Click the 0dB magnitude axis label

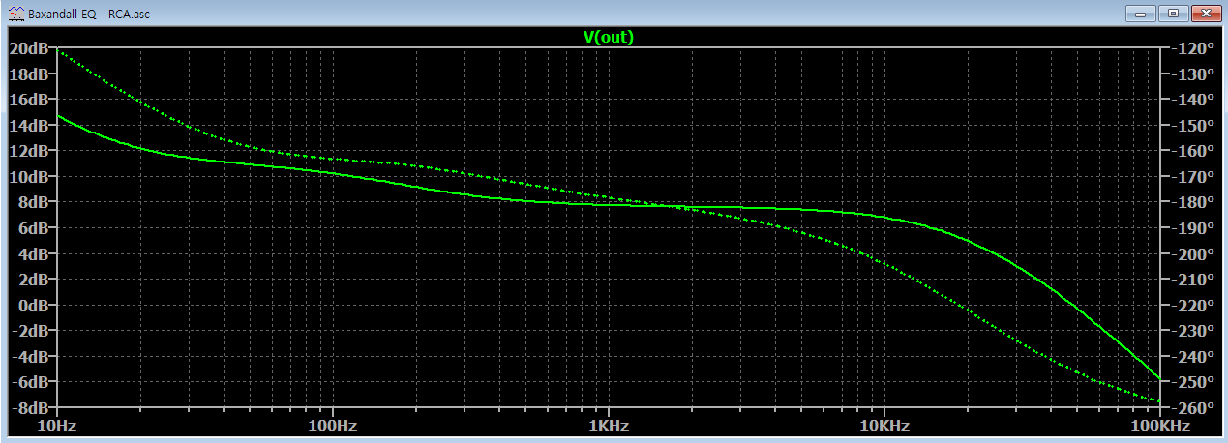click(33, 305)
